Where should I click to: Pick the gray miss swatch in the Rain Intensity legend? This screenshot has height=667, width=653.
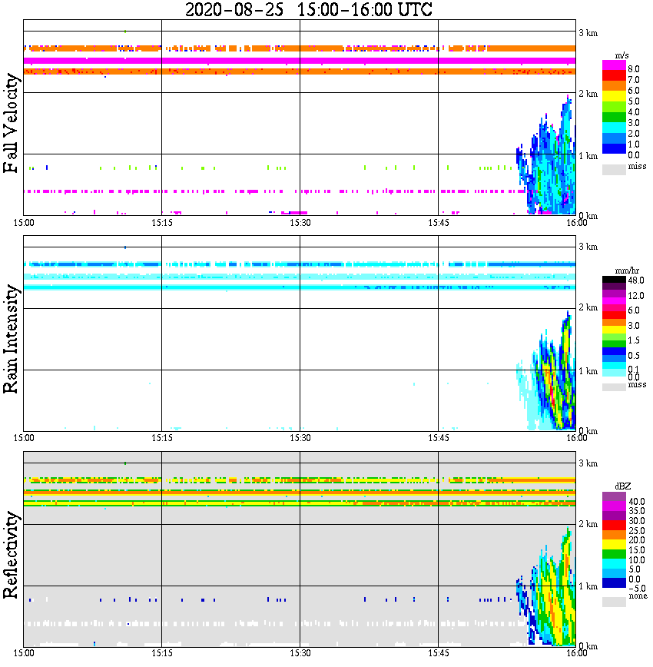click(614, 387)
